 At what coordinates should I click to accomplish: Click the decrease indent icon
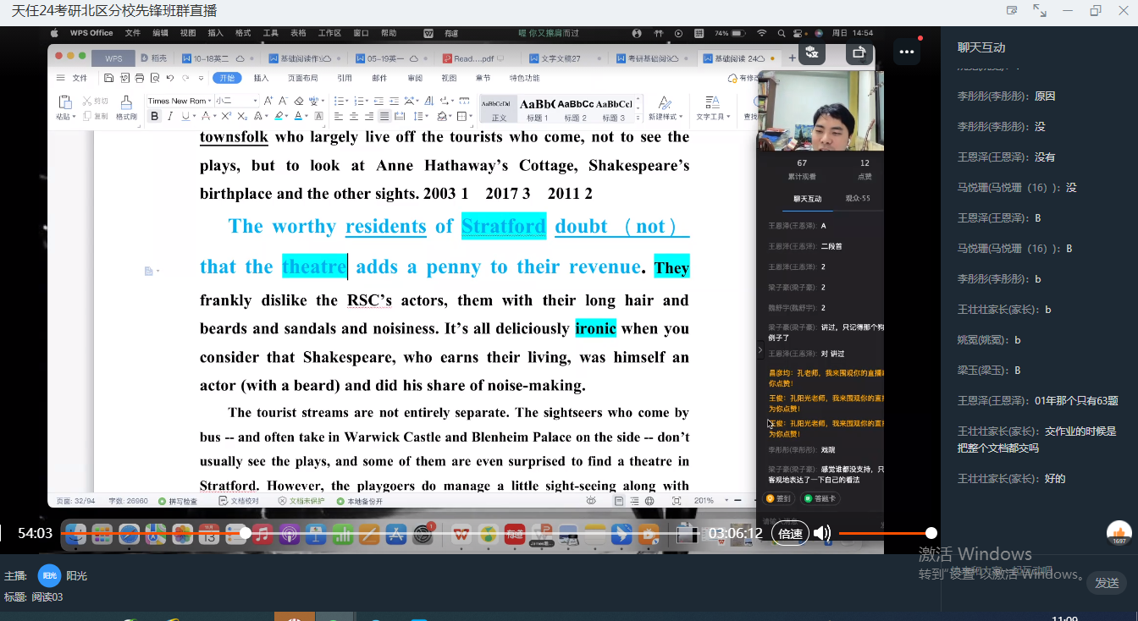[379, 101]
